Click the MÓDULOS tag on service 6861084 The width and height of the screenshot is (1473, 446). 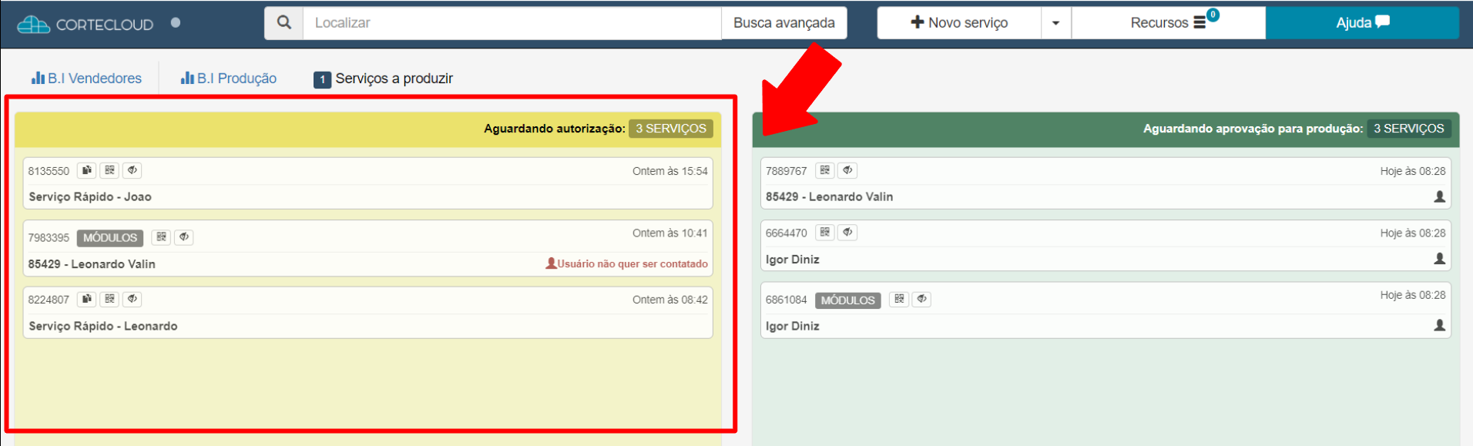(x=847, y=300)
